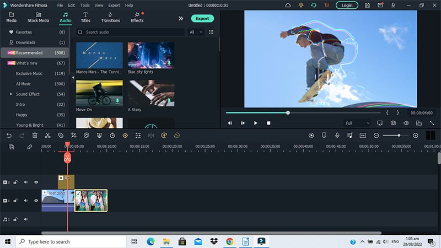The width and height of the screenshot is (441, 248).
Task: Take a snapshot with the camera icon
Action: pos(393,123)
